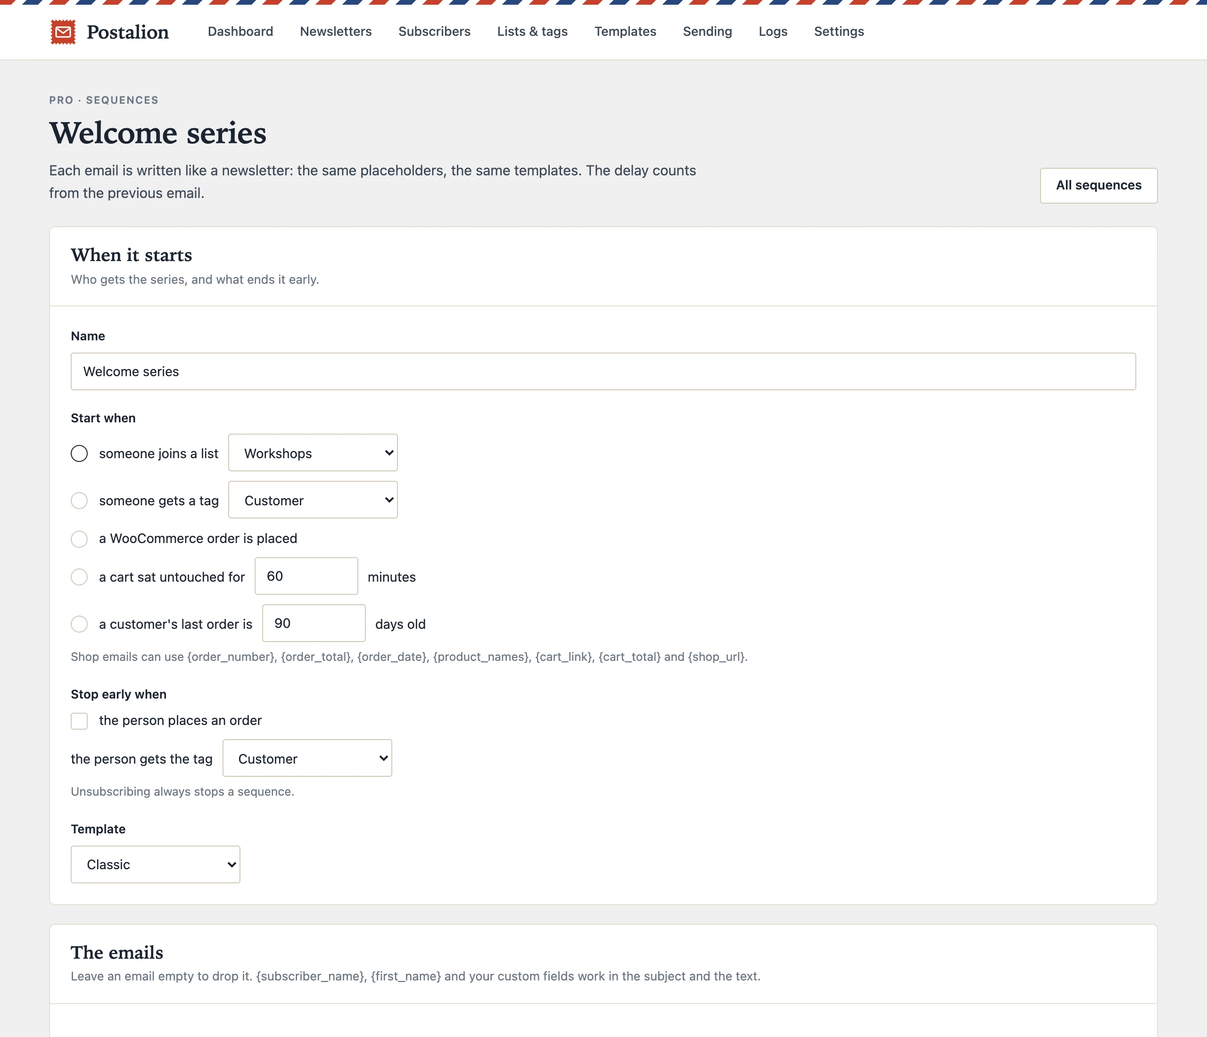Click the 'PRO · SEQUENCES' breadcrumb text
The height and width of the screenshot is (1037, 1207).
pos(104,100)
